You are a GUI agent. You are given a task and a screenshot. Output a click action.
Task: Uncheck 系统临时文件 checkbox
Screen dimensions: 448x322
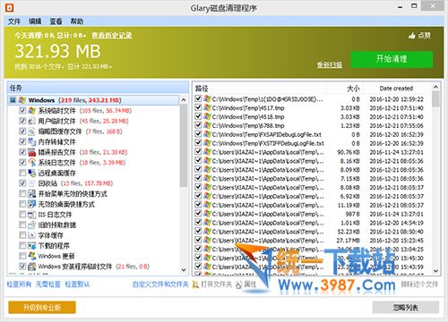[22, 111]
